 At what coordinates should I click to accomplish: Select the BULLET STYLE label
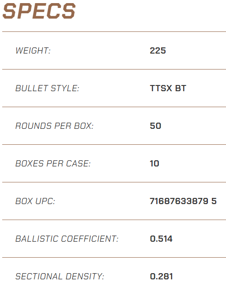tap(47, 88)
